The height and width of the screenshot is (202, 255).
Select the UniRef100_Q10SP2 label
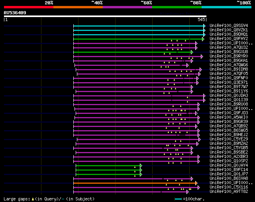229,161
